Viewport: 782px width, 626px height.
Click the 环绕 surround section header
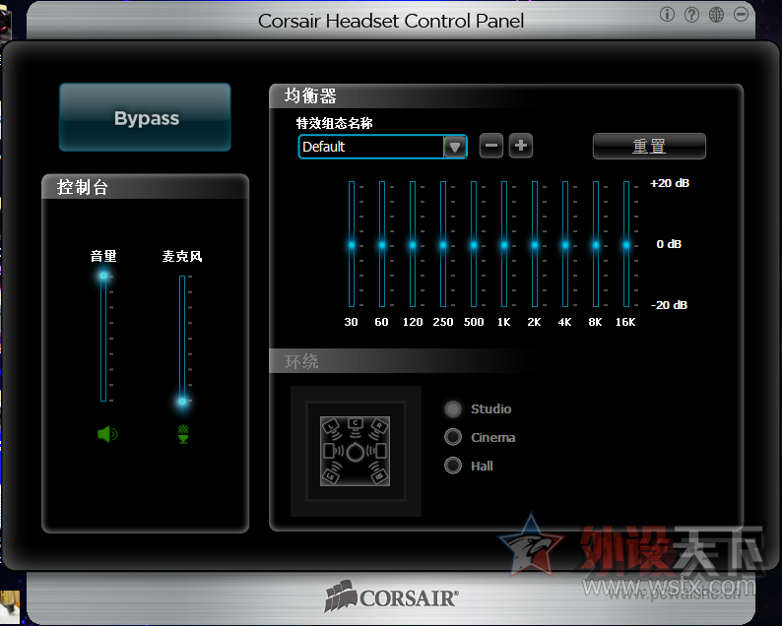coord(301,361)
